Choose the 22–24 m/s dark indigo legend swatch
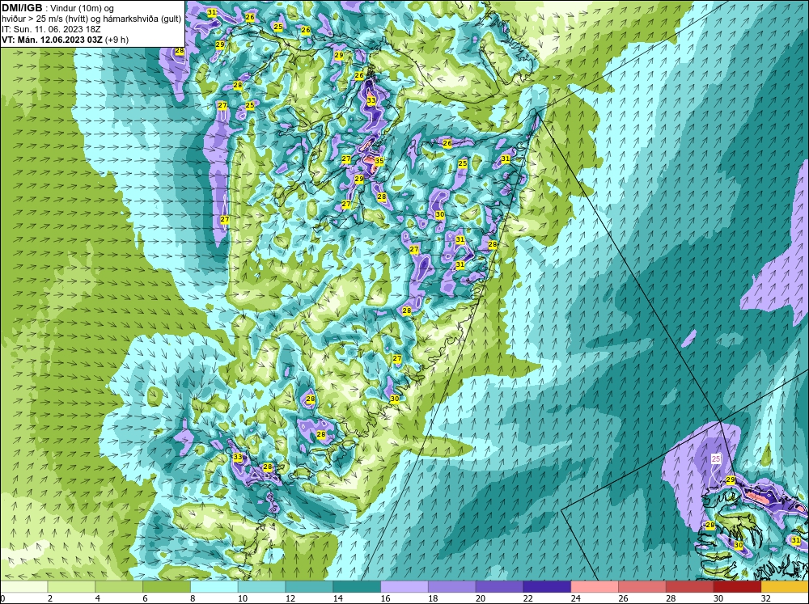This screenshot has width=809, height=604. click(x=547, y=586)
